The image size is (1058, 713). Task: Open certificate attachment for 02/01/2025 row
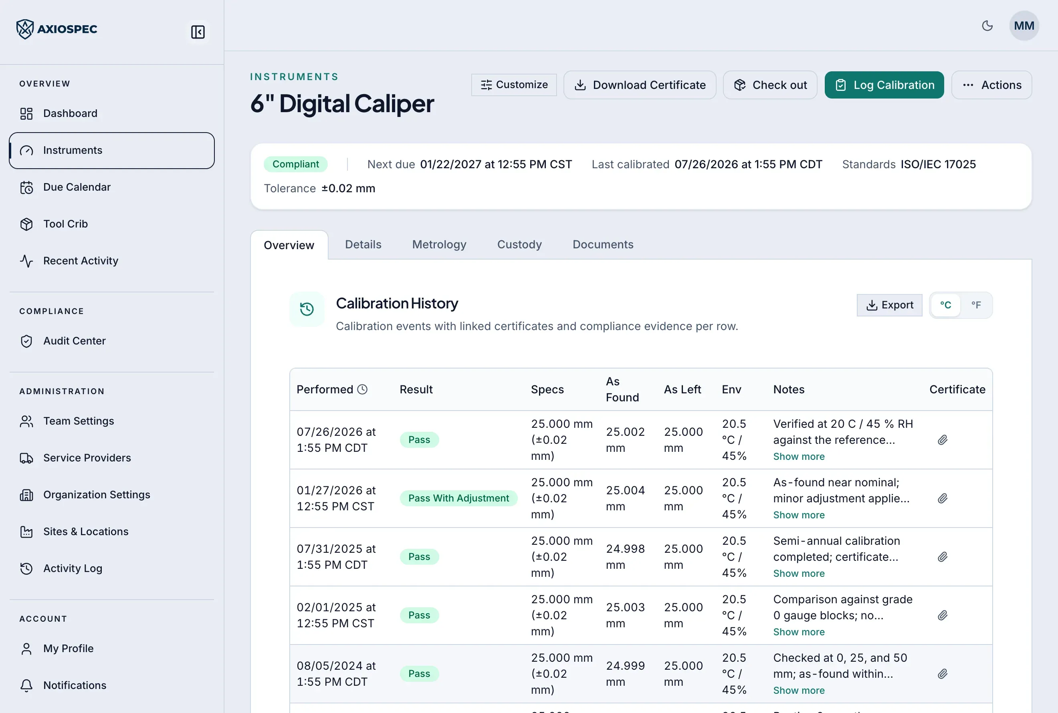point(943,615)
